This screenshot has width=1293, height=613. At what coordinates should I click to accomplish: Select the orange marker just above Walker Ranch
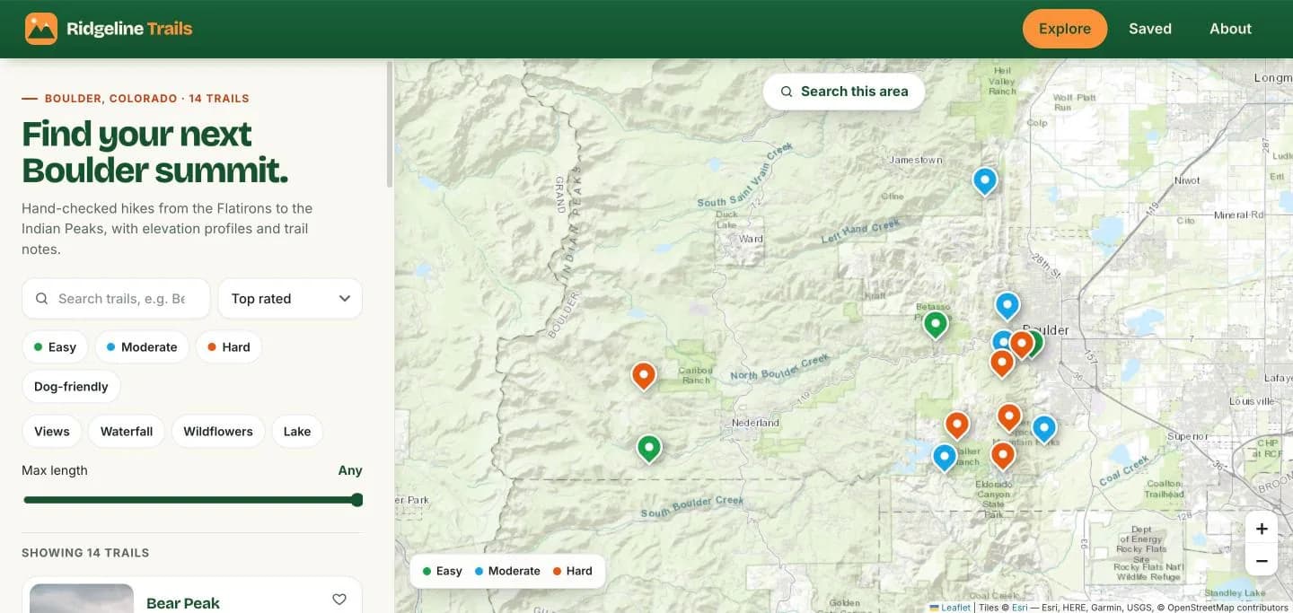pyautogui.click(x=957, y=425)
